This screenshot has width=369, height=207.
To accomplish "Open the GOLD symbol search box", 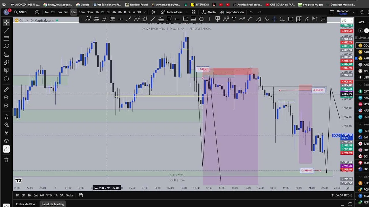I will [22, 12].
